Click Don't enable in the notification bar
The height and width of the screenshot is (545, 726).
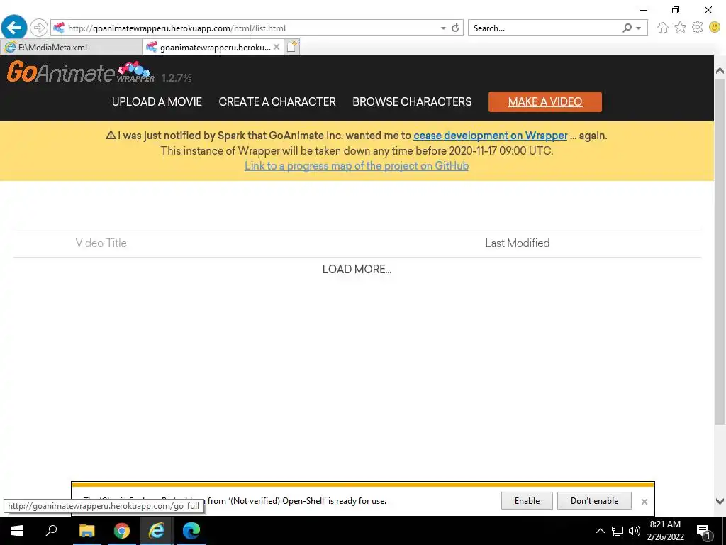coord(595,501)
